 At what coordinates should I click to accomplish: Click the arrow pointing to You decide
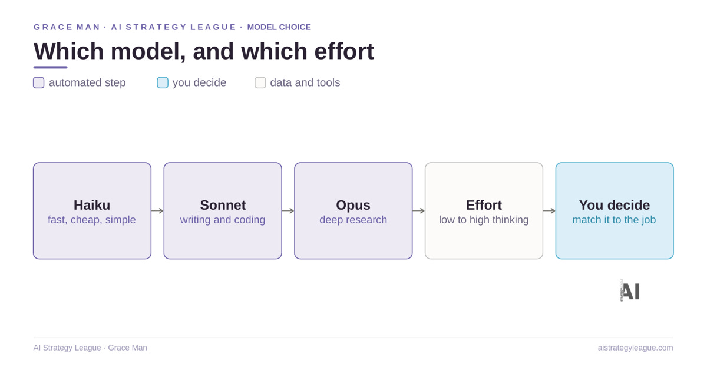pyautogui.click(x=549, y=211)
